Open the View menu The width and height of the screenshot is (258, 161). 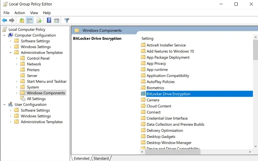[34, 13]
